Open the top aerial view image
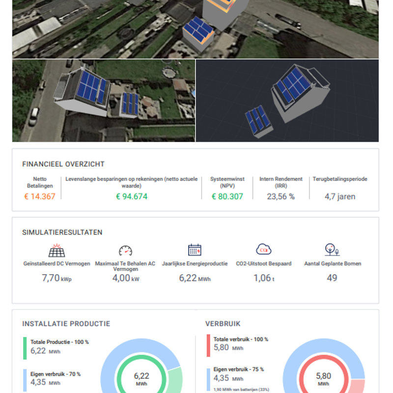The height and width of the screenshot is (393, 393). tap(196, 29)
